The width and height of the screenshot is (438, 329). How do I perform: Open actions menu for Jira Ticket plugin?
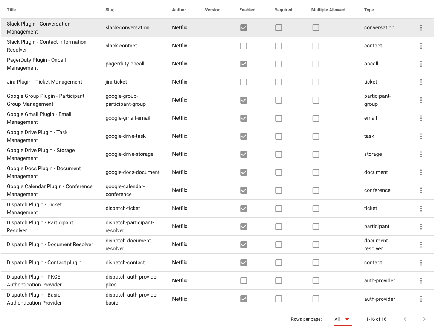pyautogui.click(x=421, y=82)
